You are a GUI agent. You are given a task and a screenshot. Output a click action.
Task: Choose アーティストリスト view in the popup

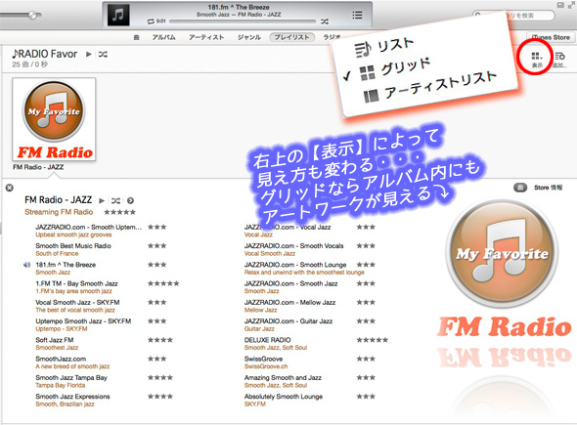pos(429,87)
